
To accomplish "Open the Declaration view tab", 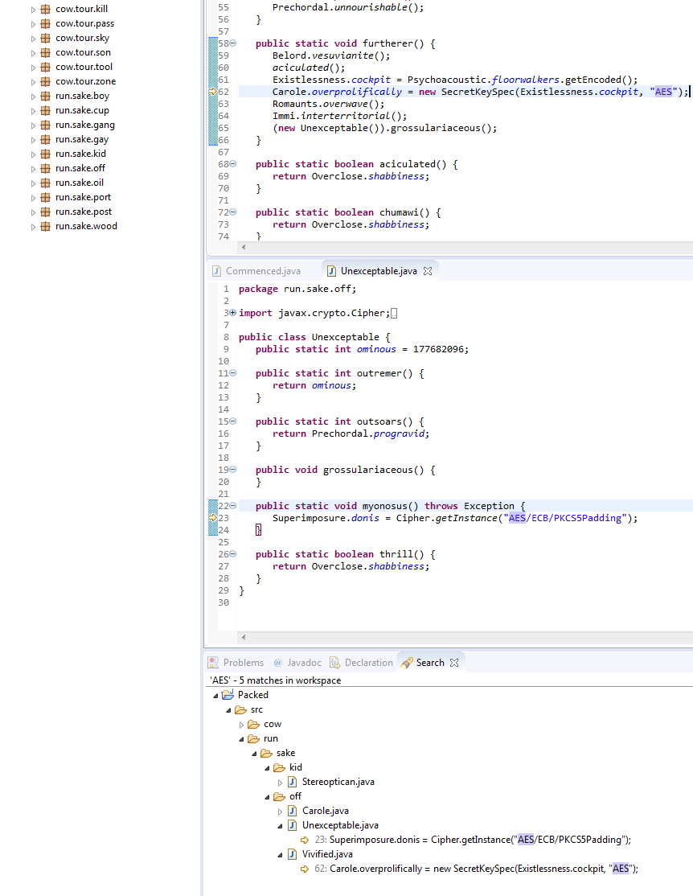I will tap(362, 662).
